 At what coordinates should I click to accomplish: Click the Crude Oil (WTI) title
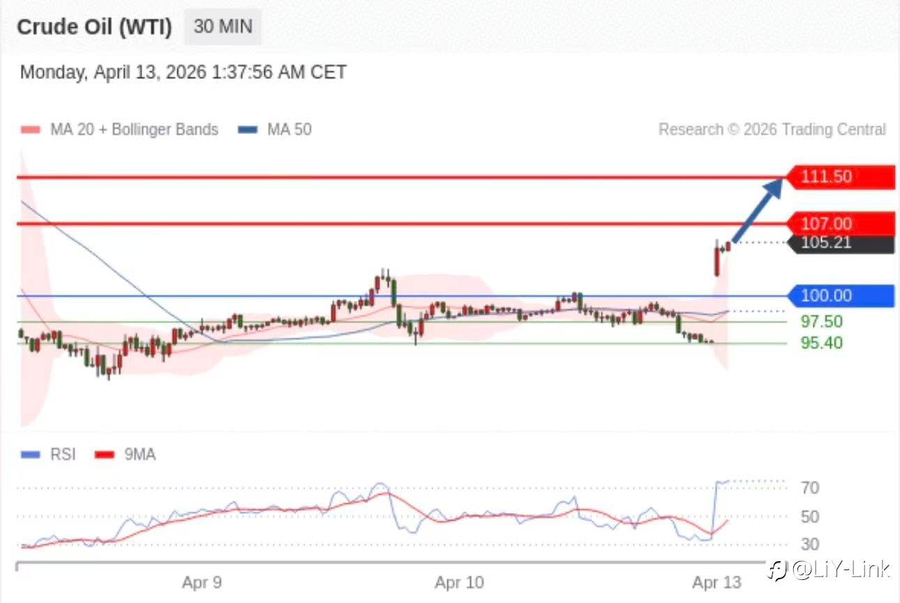pyautogui.click(x=94, y=27)
